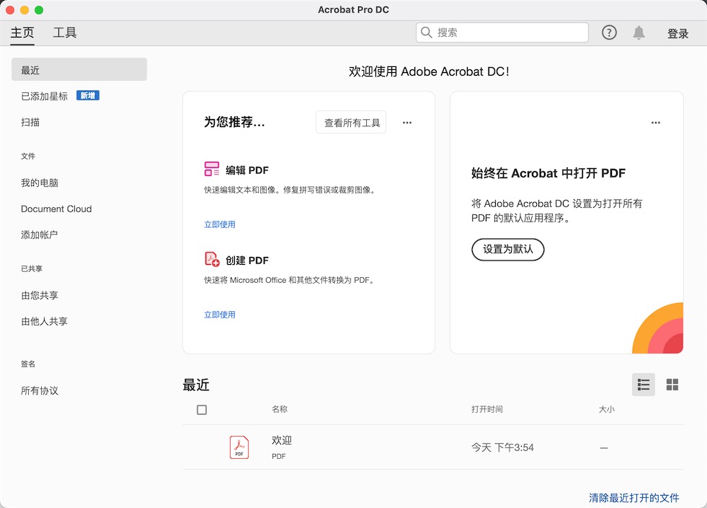This screenshot has height=508, width=707.
Task: Open the help question mark icon
Action: click(x=609, y=32)
